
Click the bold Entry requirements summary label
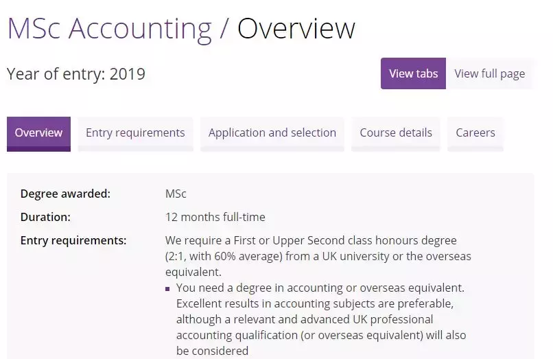coord(73,240)
